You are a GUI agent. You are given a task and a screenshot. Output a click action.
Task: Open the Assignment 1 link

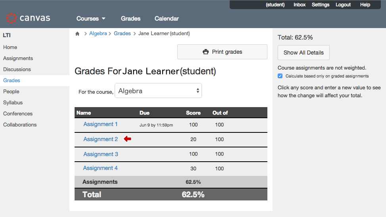click(x=100, y=124)
